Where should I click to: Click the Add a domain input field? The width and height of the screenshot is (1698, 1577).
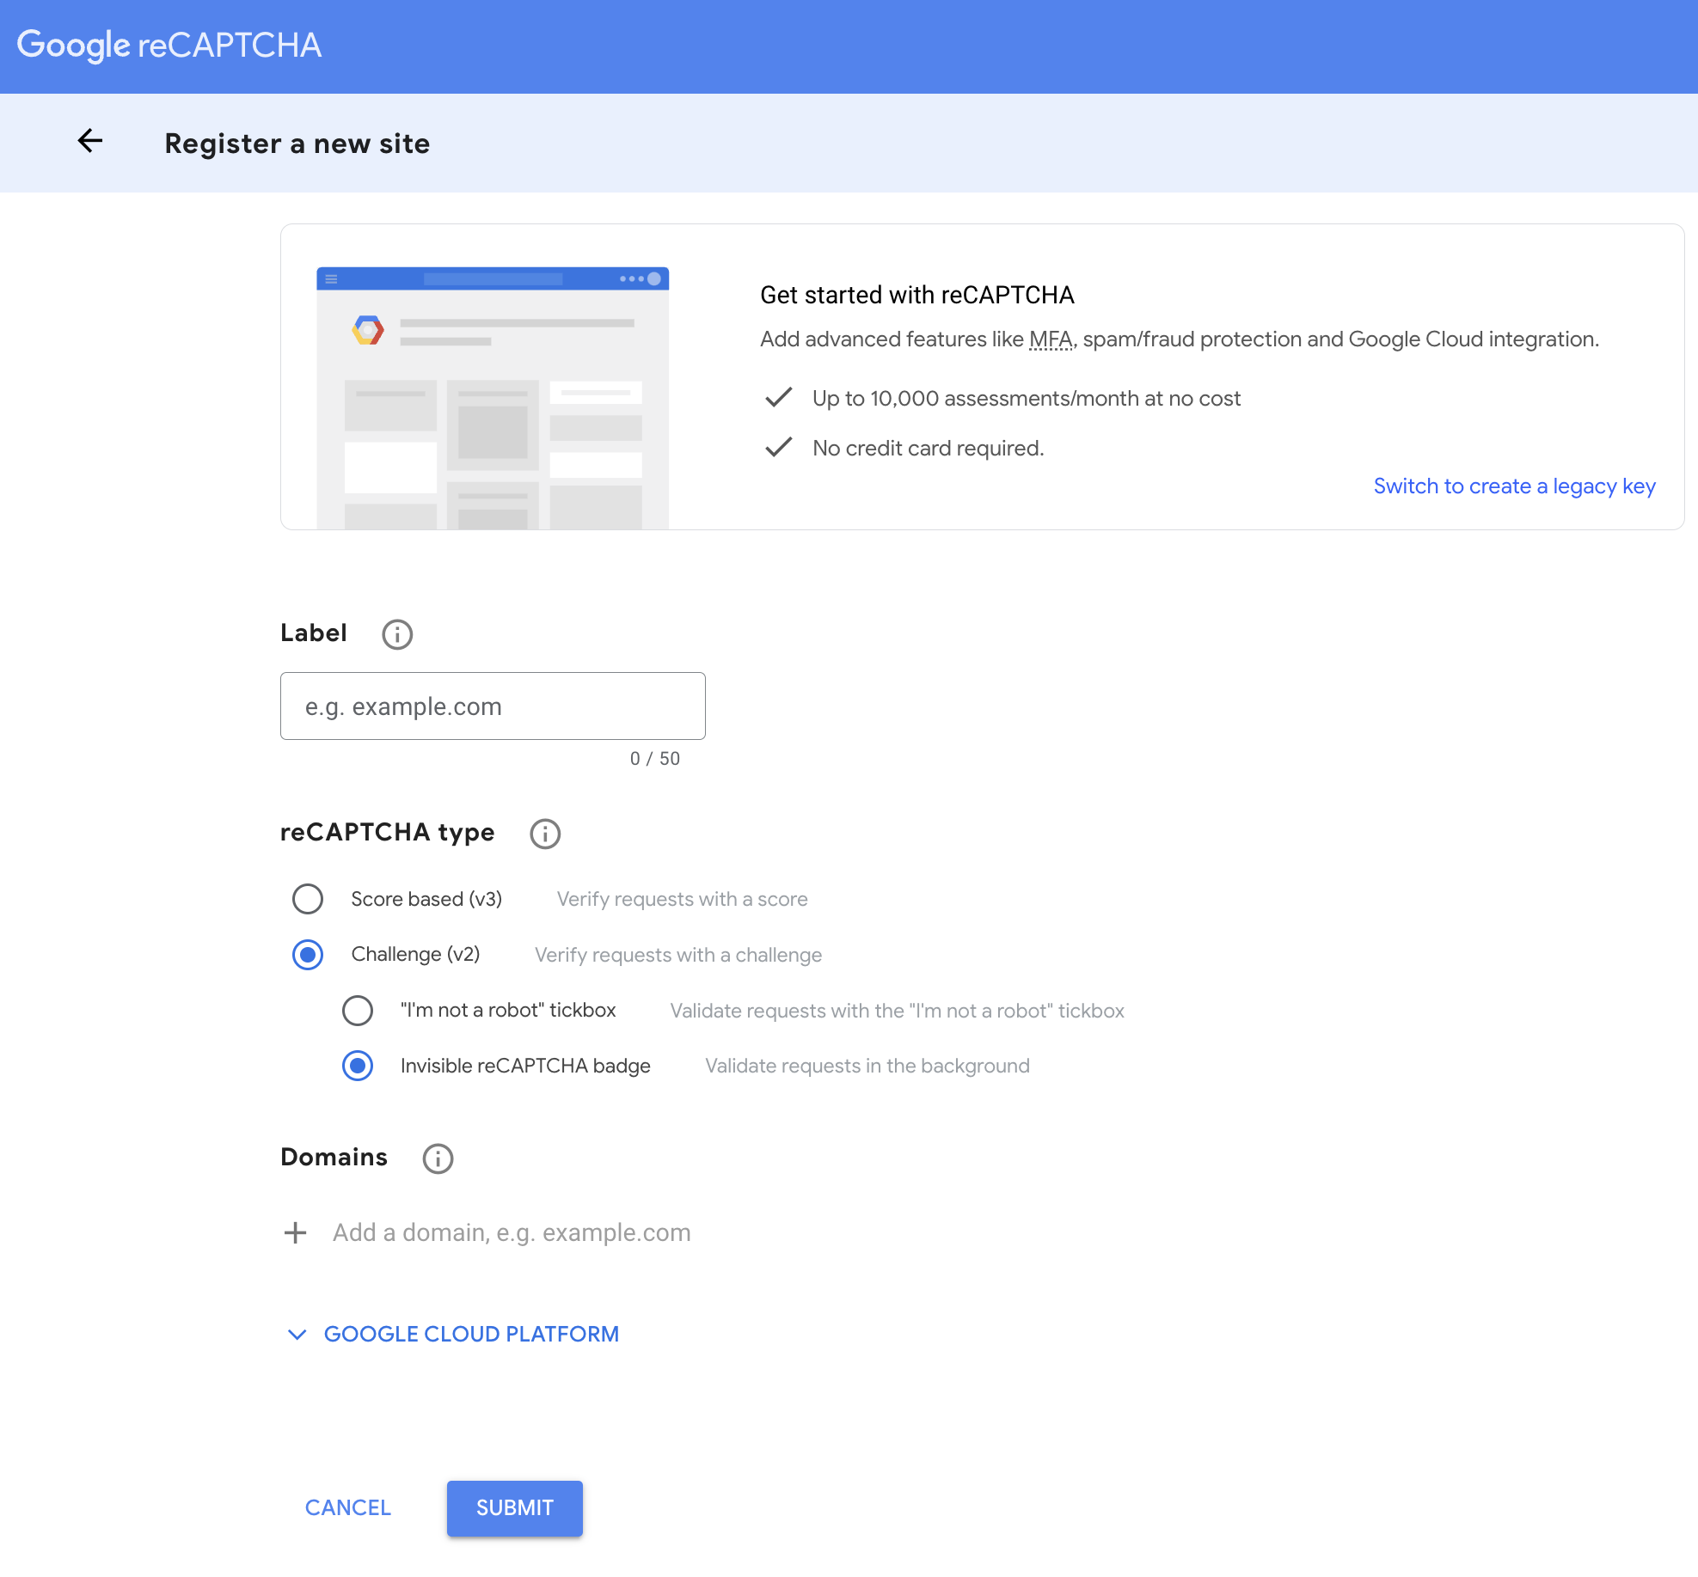click(x=511, y=1232)
